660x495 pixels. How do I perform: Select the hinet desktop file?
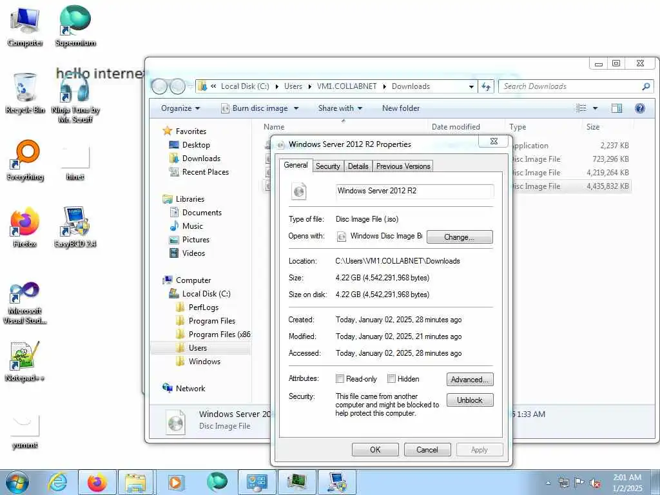(x=75, y=164)
